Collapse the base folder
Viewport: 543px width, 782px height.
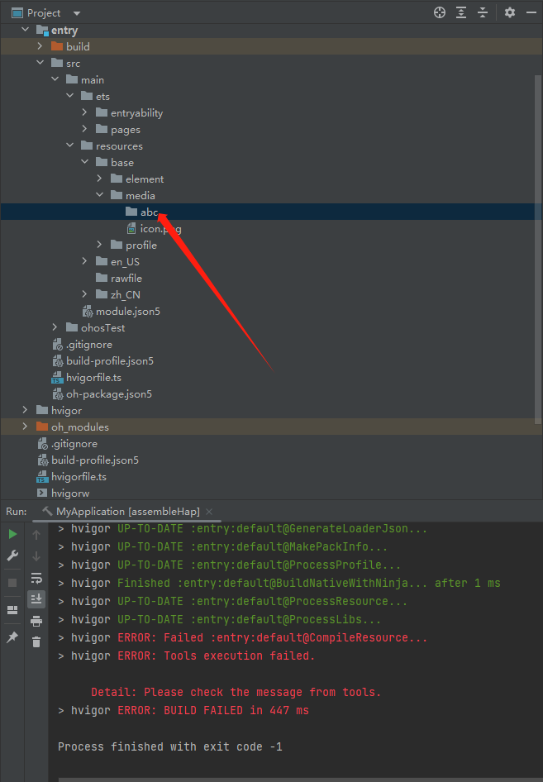pyautogui.click(x=85, y=162)
